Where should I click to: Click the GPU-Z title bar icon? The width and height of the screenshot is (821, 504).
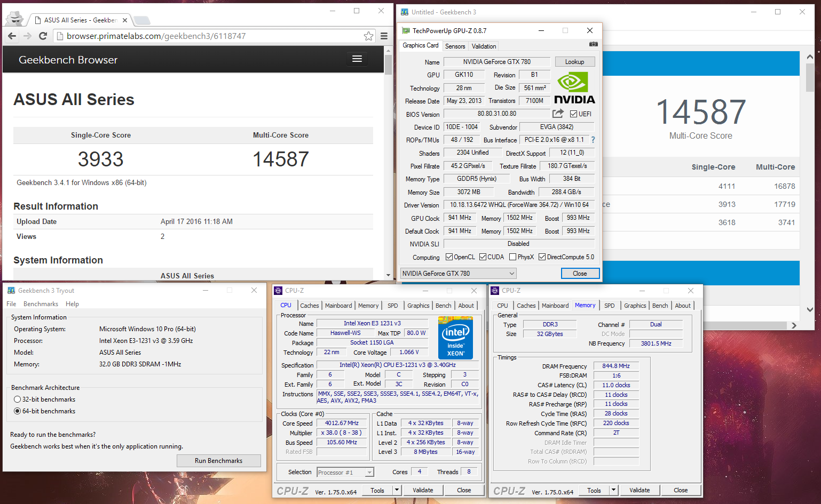tap(406, 31)
